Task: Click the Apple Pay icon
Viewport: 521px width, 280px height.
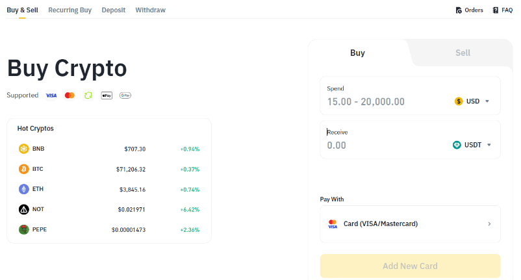Action: pos(107,95)
